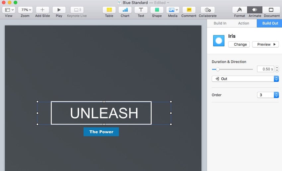Switch to the Action tab
This screenshot has width=282, height=171.
pyautogui.click(x=244, y=23)
